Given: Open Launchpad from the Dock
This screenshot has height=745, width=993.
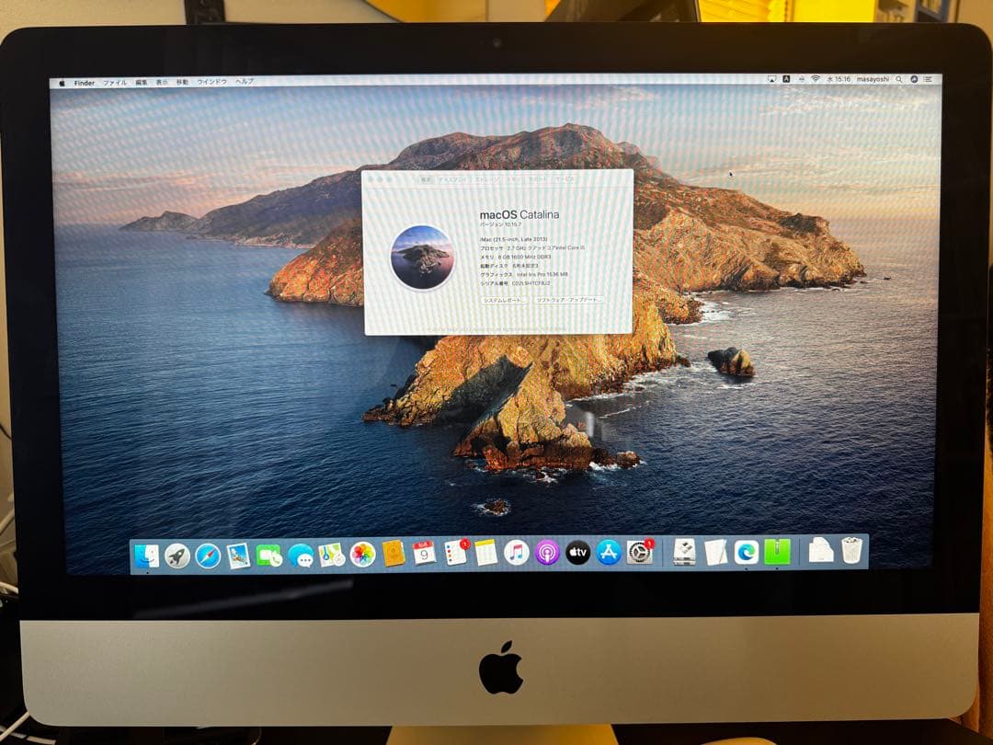Looking at the screenshot, I should (178, 553).
